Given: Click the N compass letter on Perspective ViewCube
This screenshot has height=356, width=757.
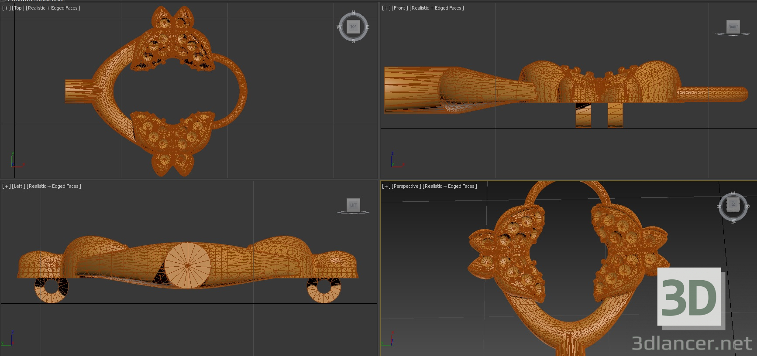Looking at the screenshot, I should pos(719,207).
